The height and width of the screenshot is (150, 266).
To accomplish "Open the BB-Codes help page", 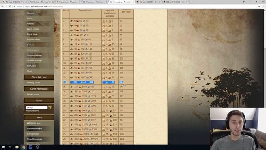I will 32,66.
